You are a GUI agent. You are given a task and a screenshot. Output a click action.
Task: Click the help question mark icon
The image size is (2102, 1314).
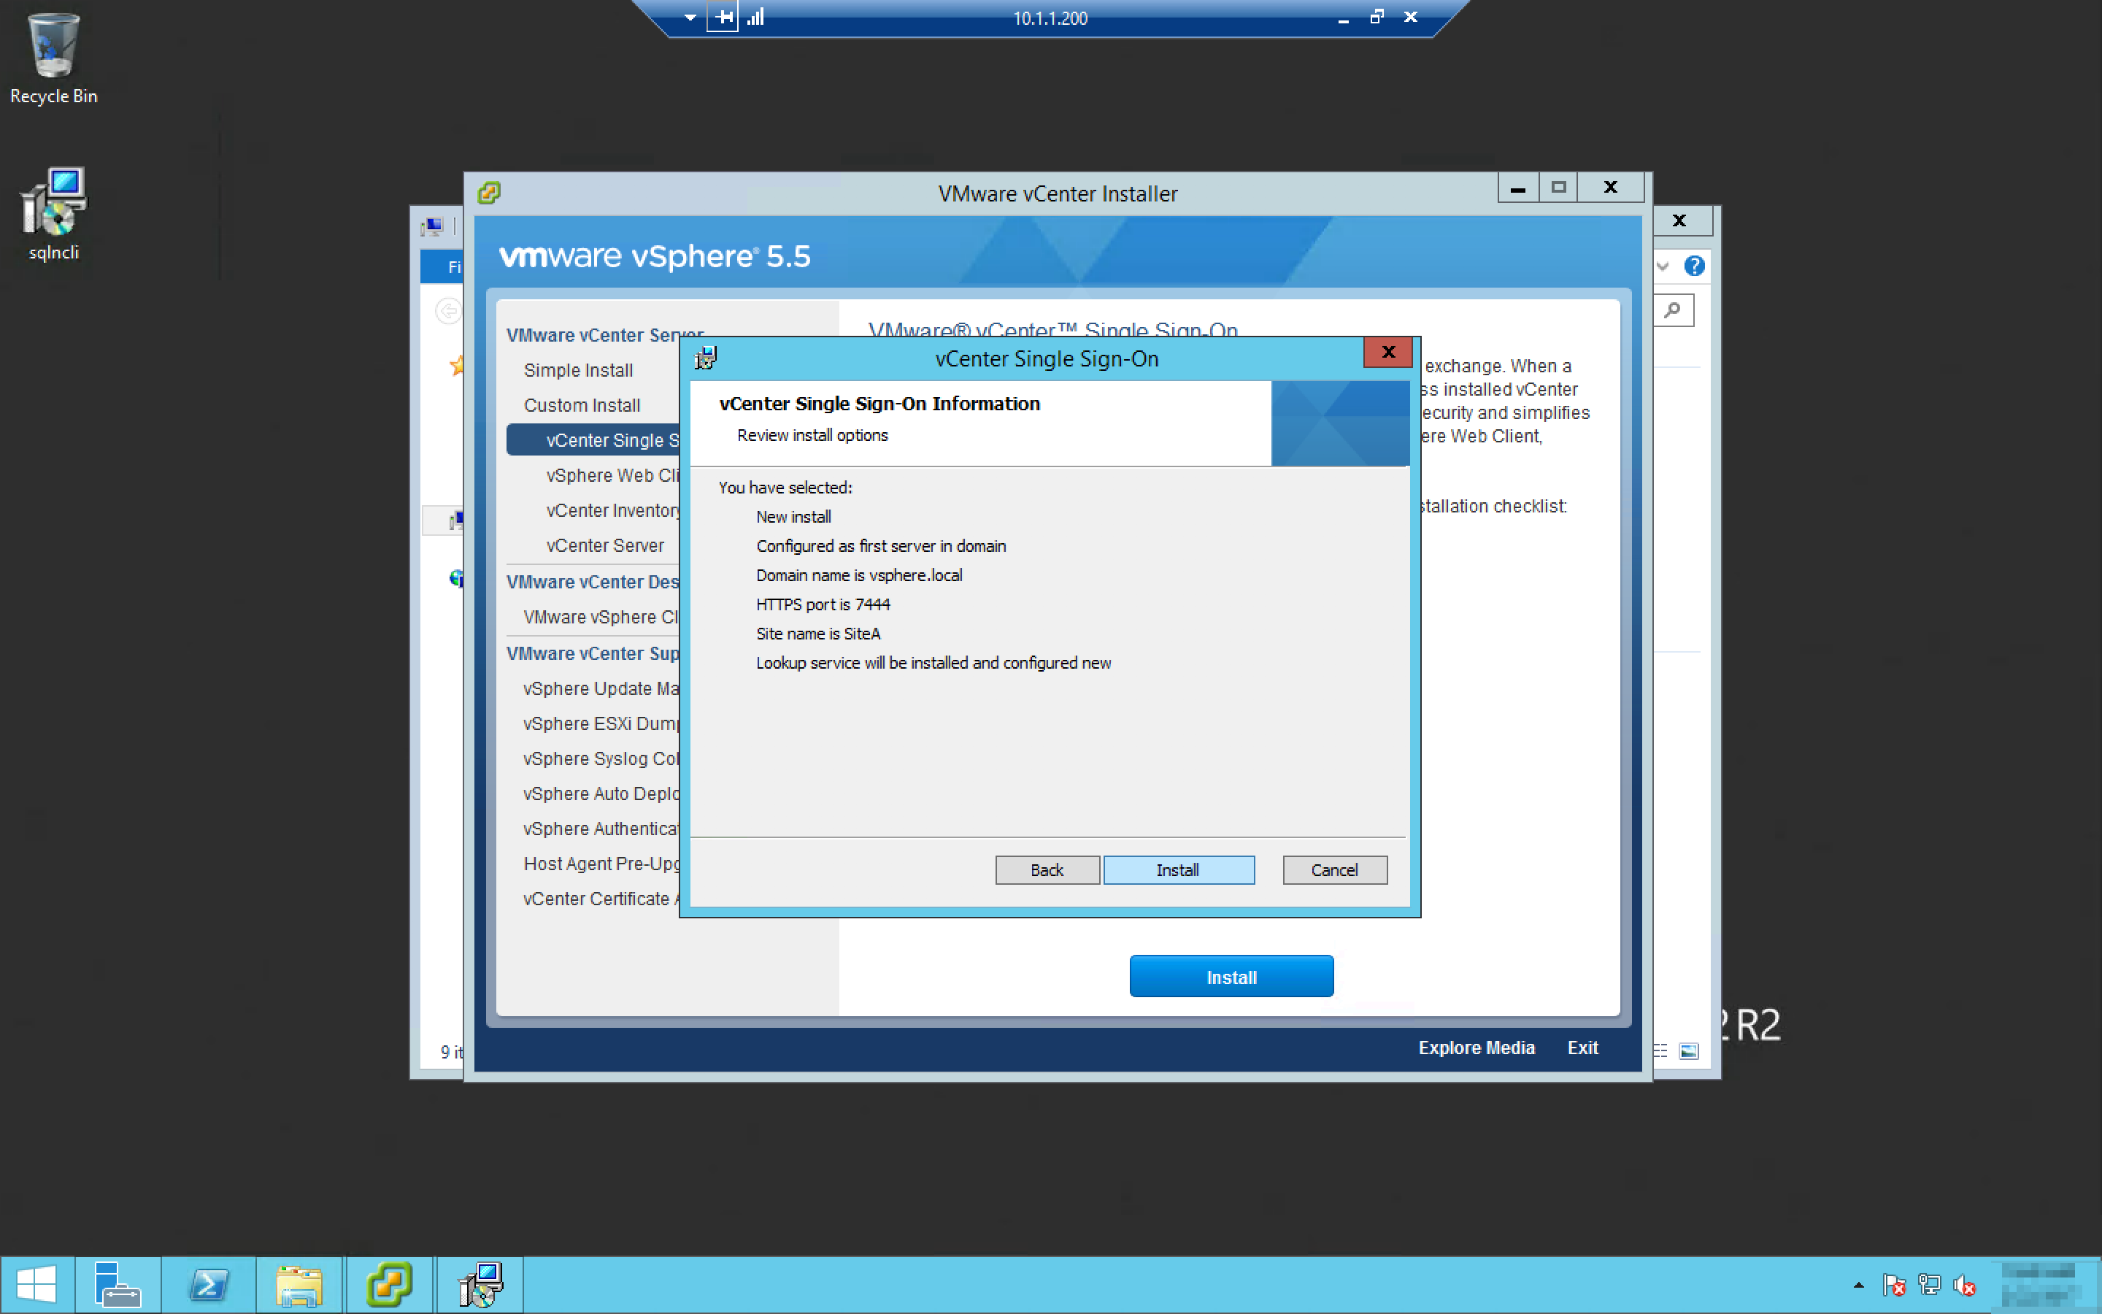(1694, 266)
